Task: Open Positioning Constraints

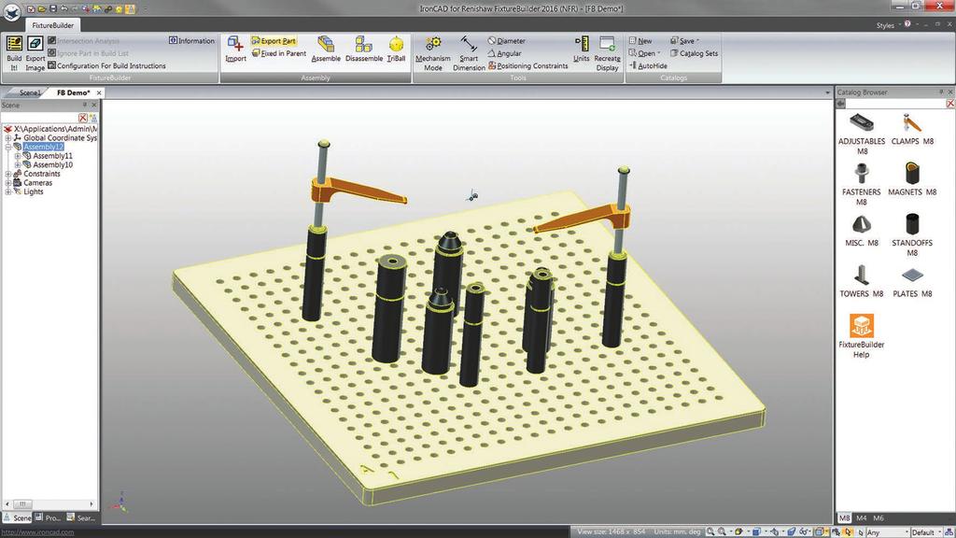Action: tap(527, 66)
